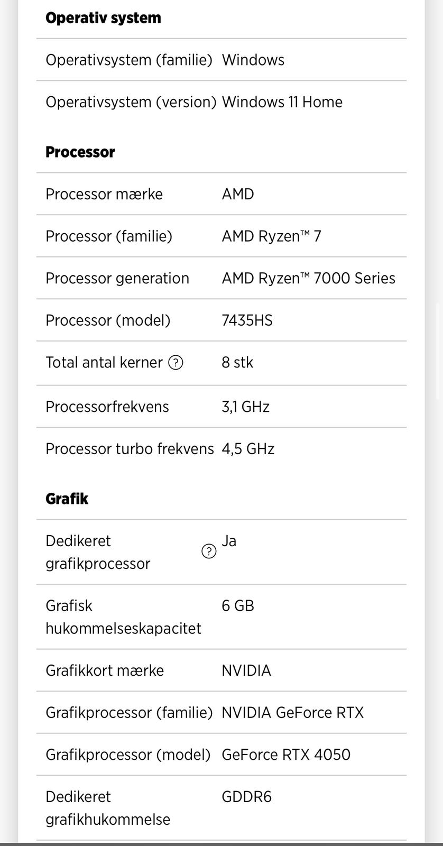Click the NVIDIA GeForce RTX family value

click(x=292, y=713)
